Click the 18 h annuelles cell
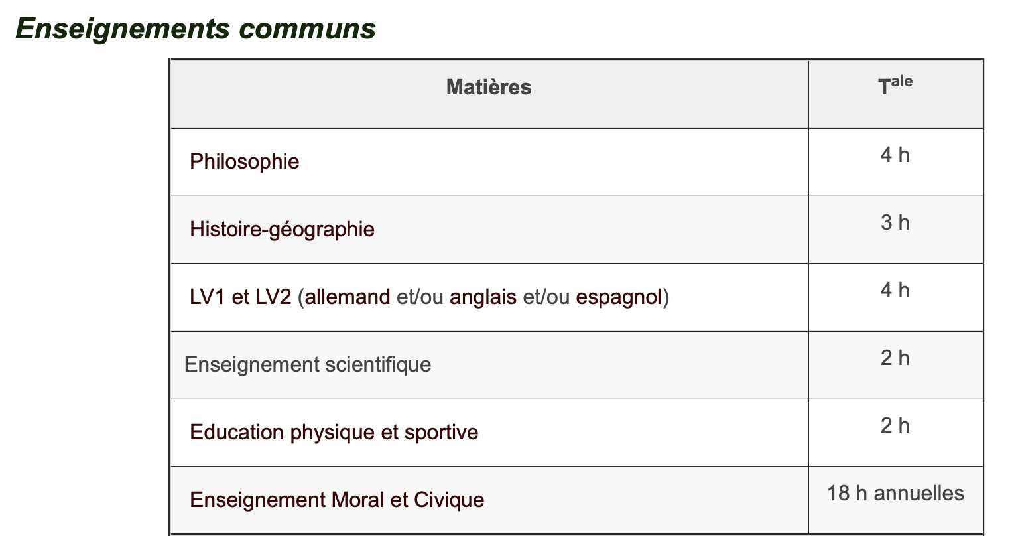The width and height of the screenshot is (1012, 560). (x=895, y=494)
